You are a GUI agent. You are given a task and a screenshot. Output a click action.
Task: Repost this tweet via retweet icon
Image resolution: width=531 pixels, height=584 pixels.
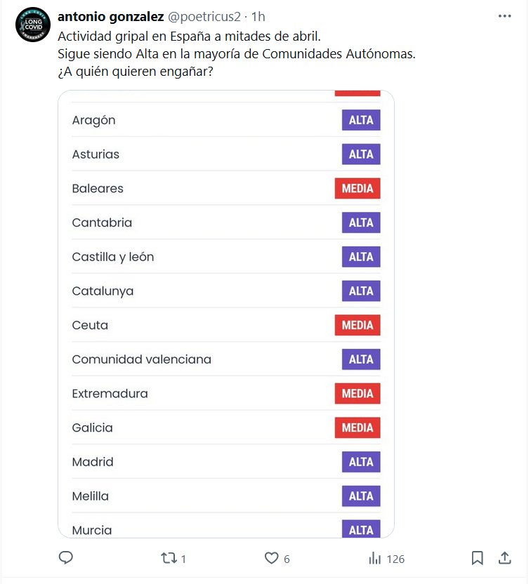pos(169,558)
